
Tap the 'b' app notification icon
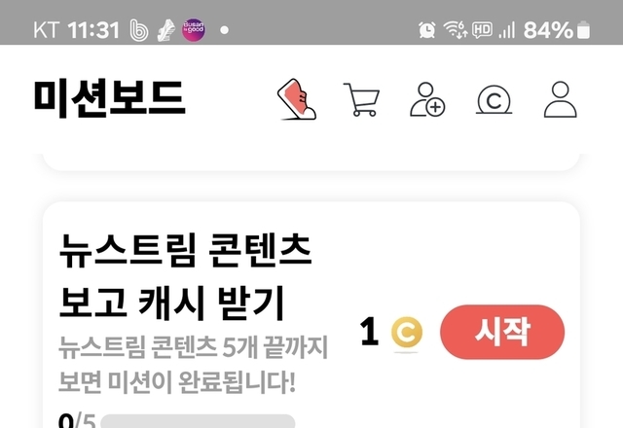(139, 30)
